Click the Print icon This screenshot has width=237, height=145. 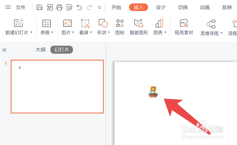pos(59,7)
